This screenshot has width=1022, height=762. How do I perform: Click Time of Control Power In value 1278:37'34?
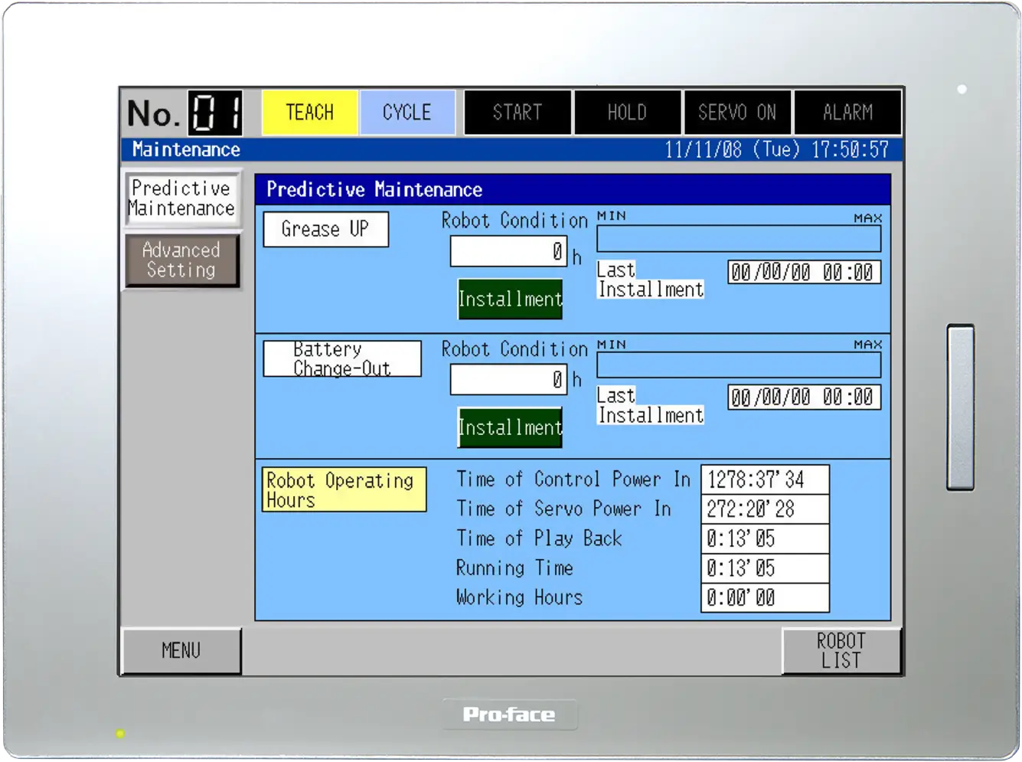(765, 479)
